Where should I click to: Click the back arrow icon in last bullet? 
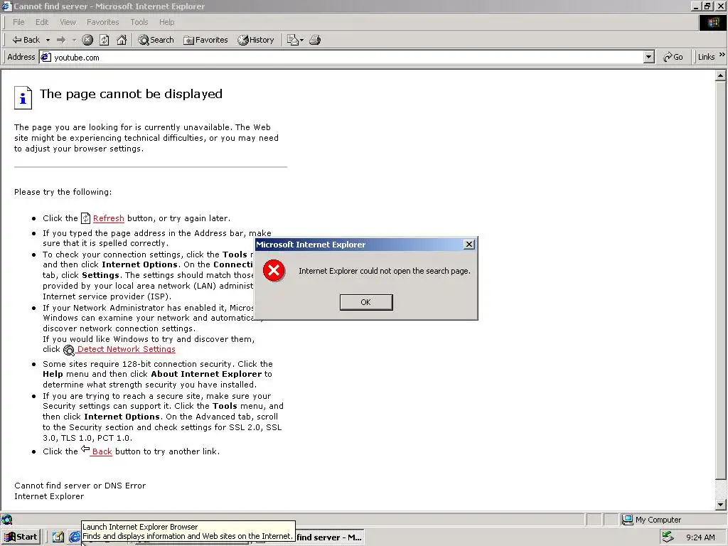click(x=85, y=449)
